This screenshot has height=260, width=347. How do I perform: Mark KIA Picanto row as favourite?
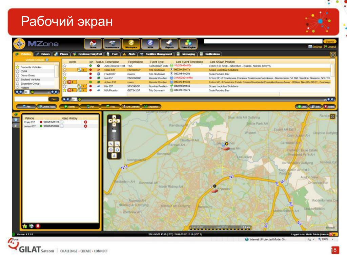coord(64,90)
